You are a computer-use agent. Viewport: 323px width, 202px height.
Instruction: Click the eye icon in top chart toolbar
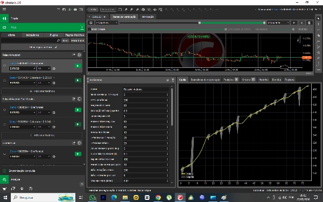tap(155, 10)
